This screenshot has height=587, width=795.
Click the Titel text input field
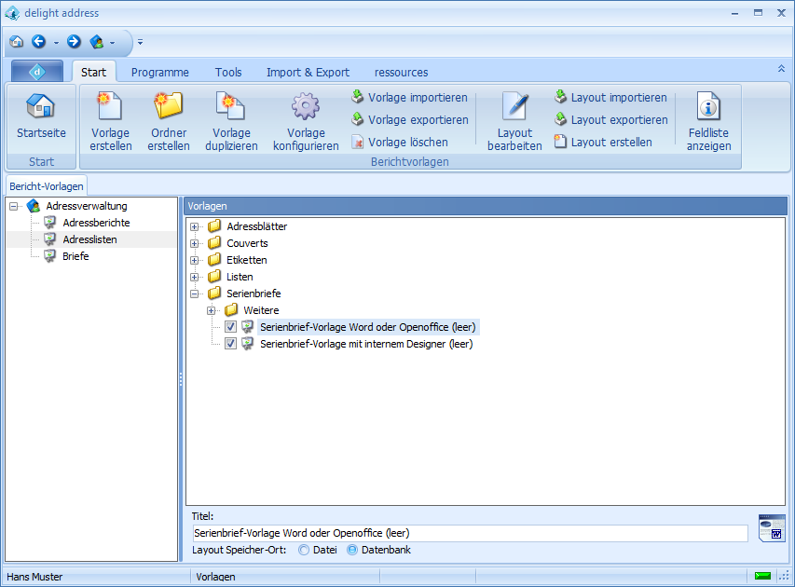470,533
